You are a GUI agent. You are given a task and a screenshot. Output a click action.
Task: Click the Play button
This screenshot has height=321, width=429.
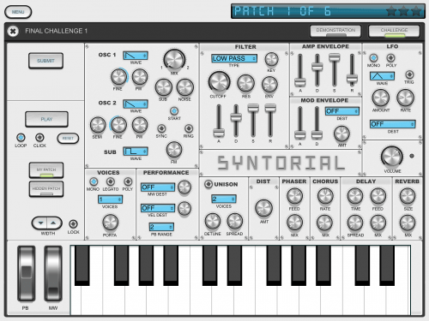click(x=46, y=119)
